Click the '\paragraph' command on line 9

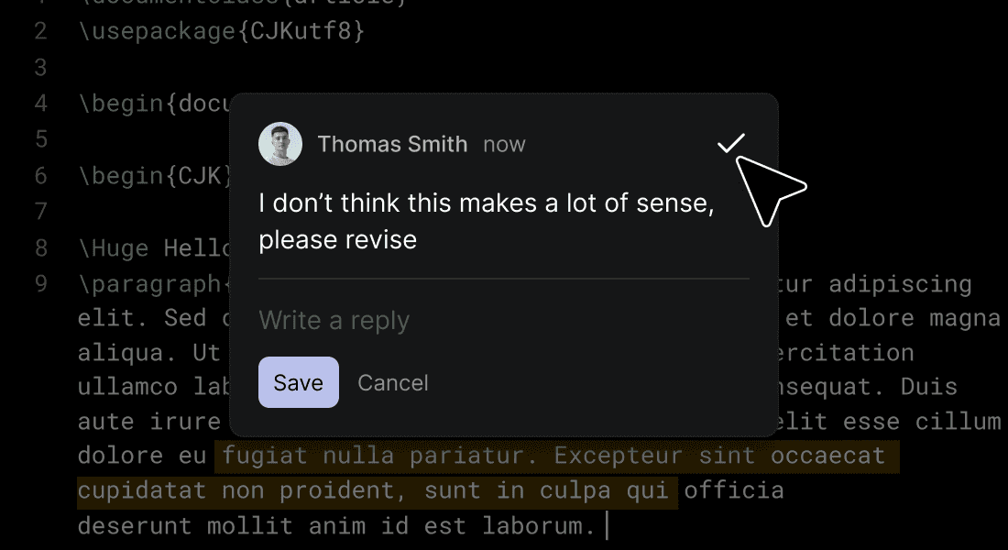[149, 283]
